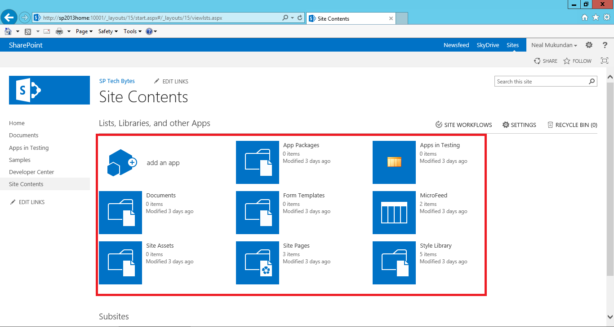The width and height of the screenshot is (614, 327).
Task: Click the Print icon in command bar
Action: pos(59,31)
